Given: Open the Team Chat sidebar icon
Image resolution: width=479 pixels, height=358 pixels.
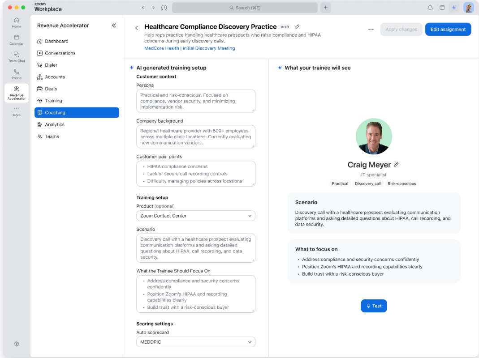Looking at the screenshot, I should 17,57.
